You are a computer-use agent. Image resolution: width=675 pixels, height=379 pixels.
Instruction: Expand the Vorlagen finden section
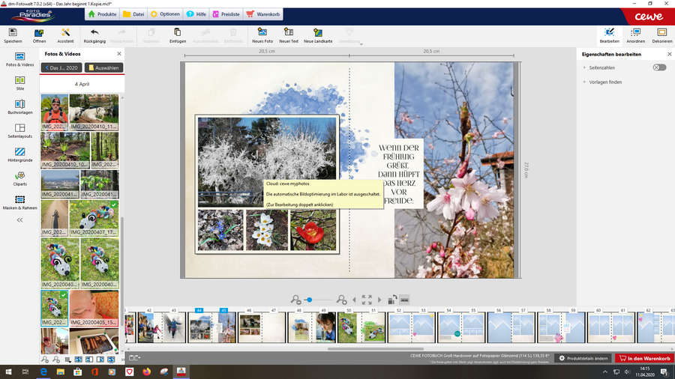584,82
